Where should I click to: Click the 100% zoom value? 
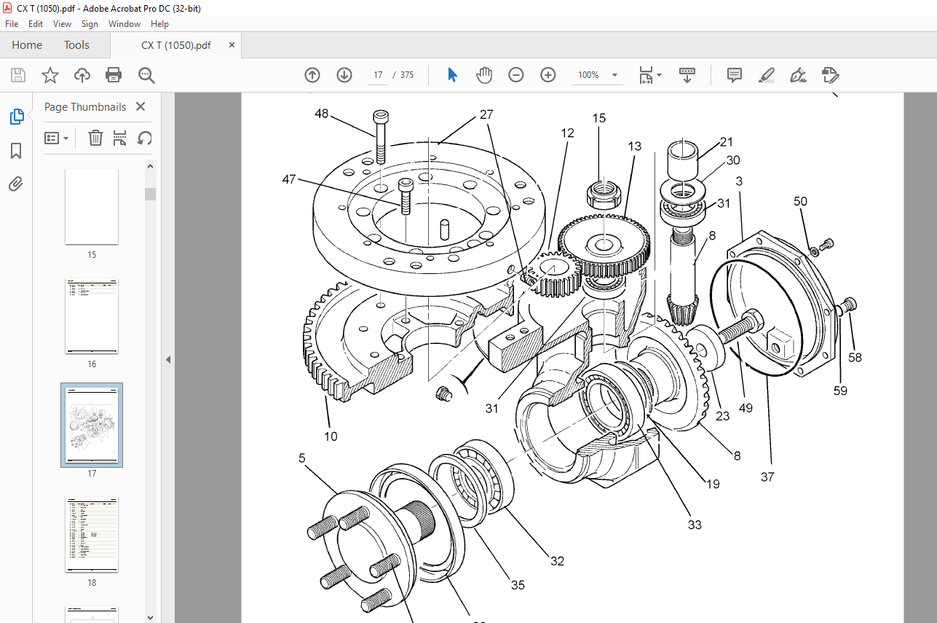tap(588, 75)
